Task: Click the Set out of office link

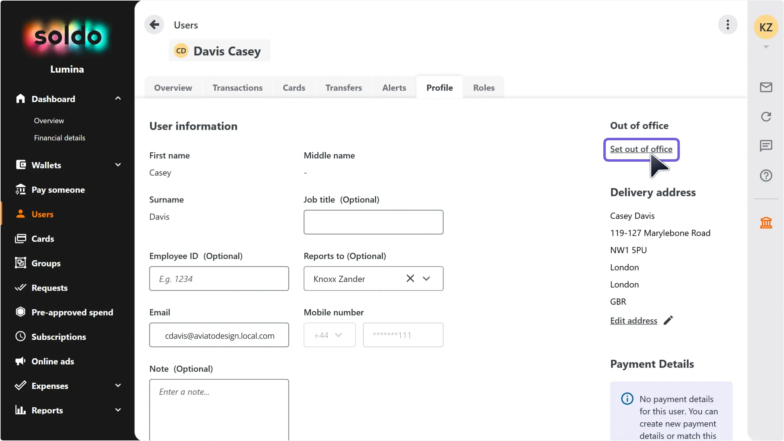Action: [641, 149]
